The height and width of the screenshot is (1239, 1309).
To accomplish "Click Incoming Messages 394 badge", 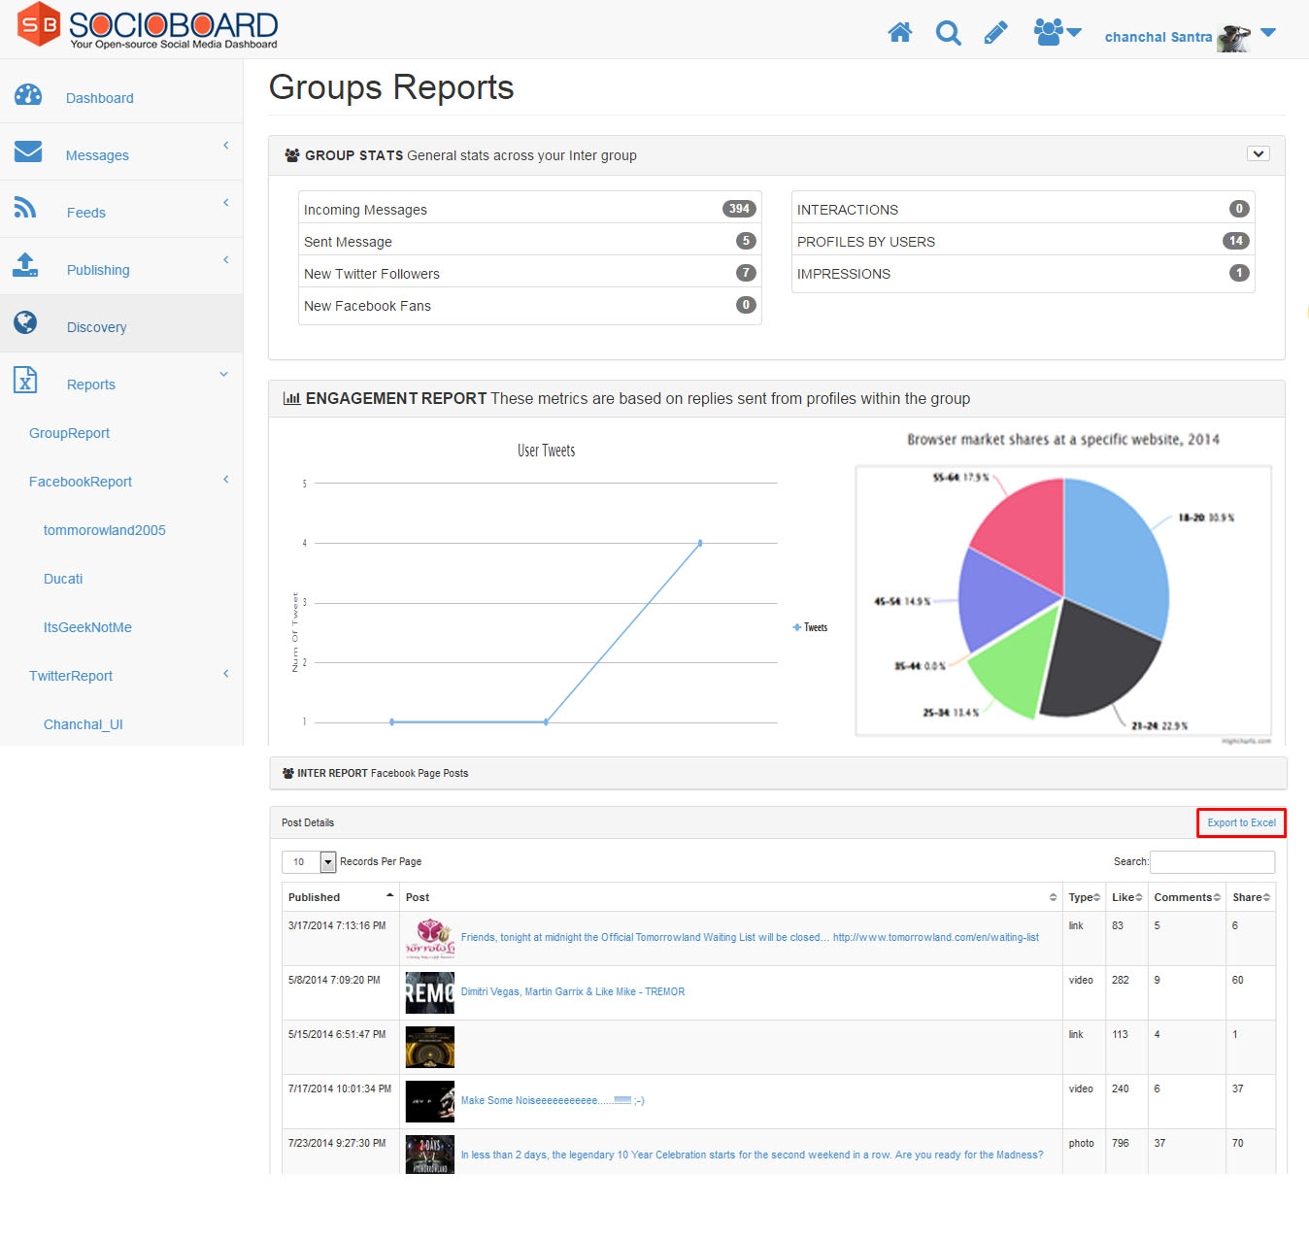I will pyautogui.click(x=739, y=209).
